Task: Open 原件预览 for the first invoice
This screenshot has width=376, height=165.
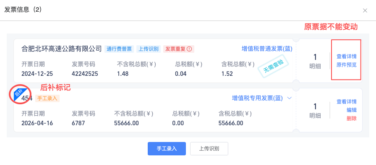Action: [347, 65]
